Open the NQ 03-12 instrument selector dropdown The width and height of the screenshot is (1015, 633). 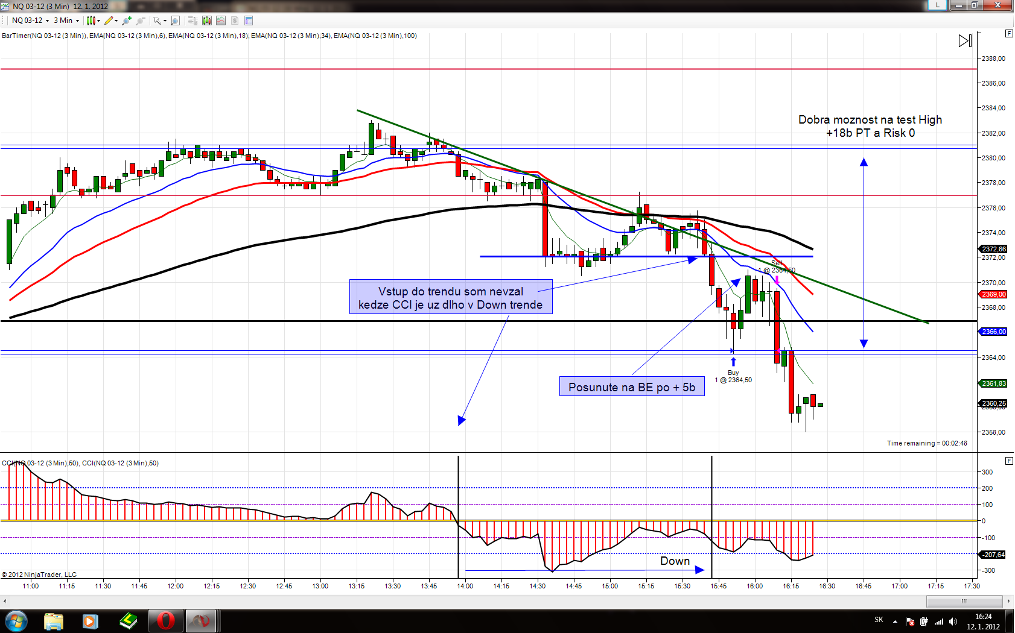(30, 20)
